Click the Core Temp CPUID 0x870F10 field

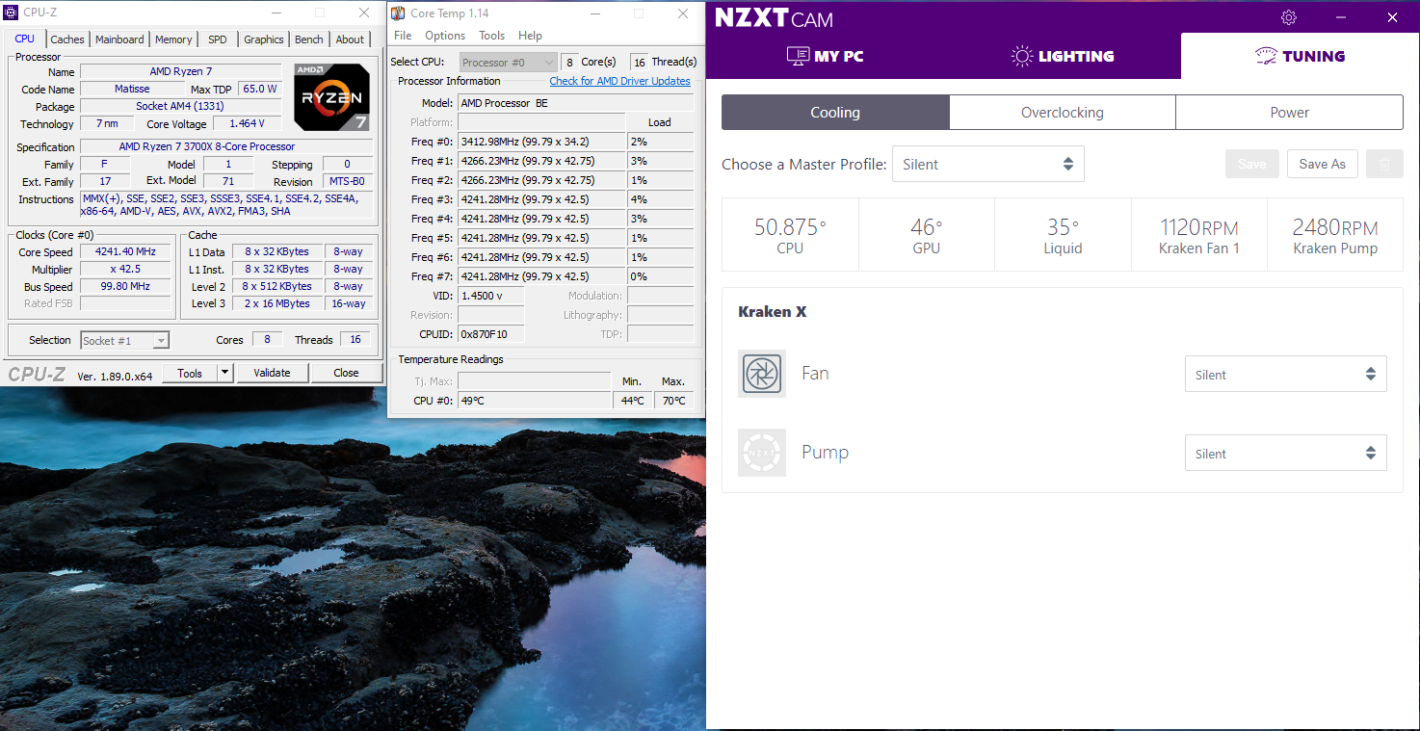click(x=491, y=334)
